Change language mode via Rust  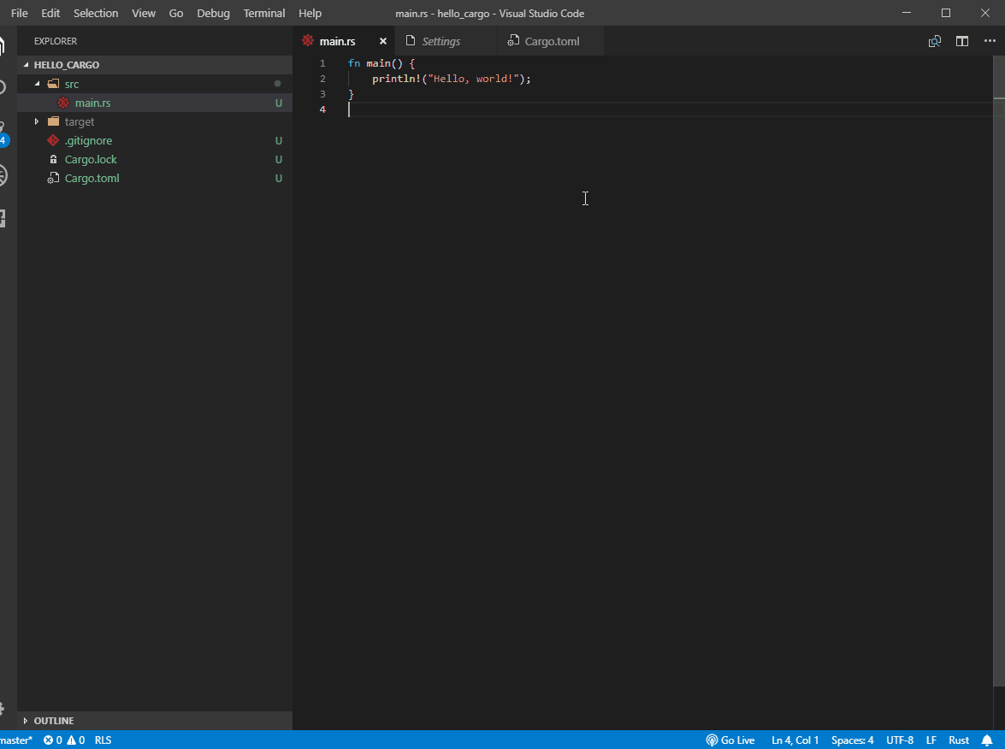[959, 740]
